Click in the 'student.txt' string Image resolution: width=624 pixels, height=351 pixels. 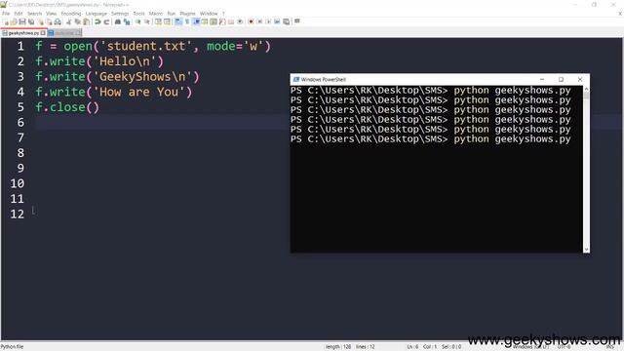[146, 46]
